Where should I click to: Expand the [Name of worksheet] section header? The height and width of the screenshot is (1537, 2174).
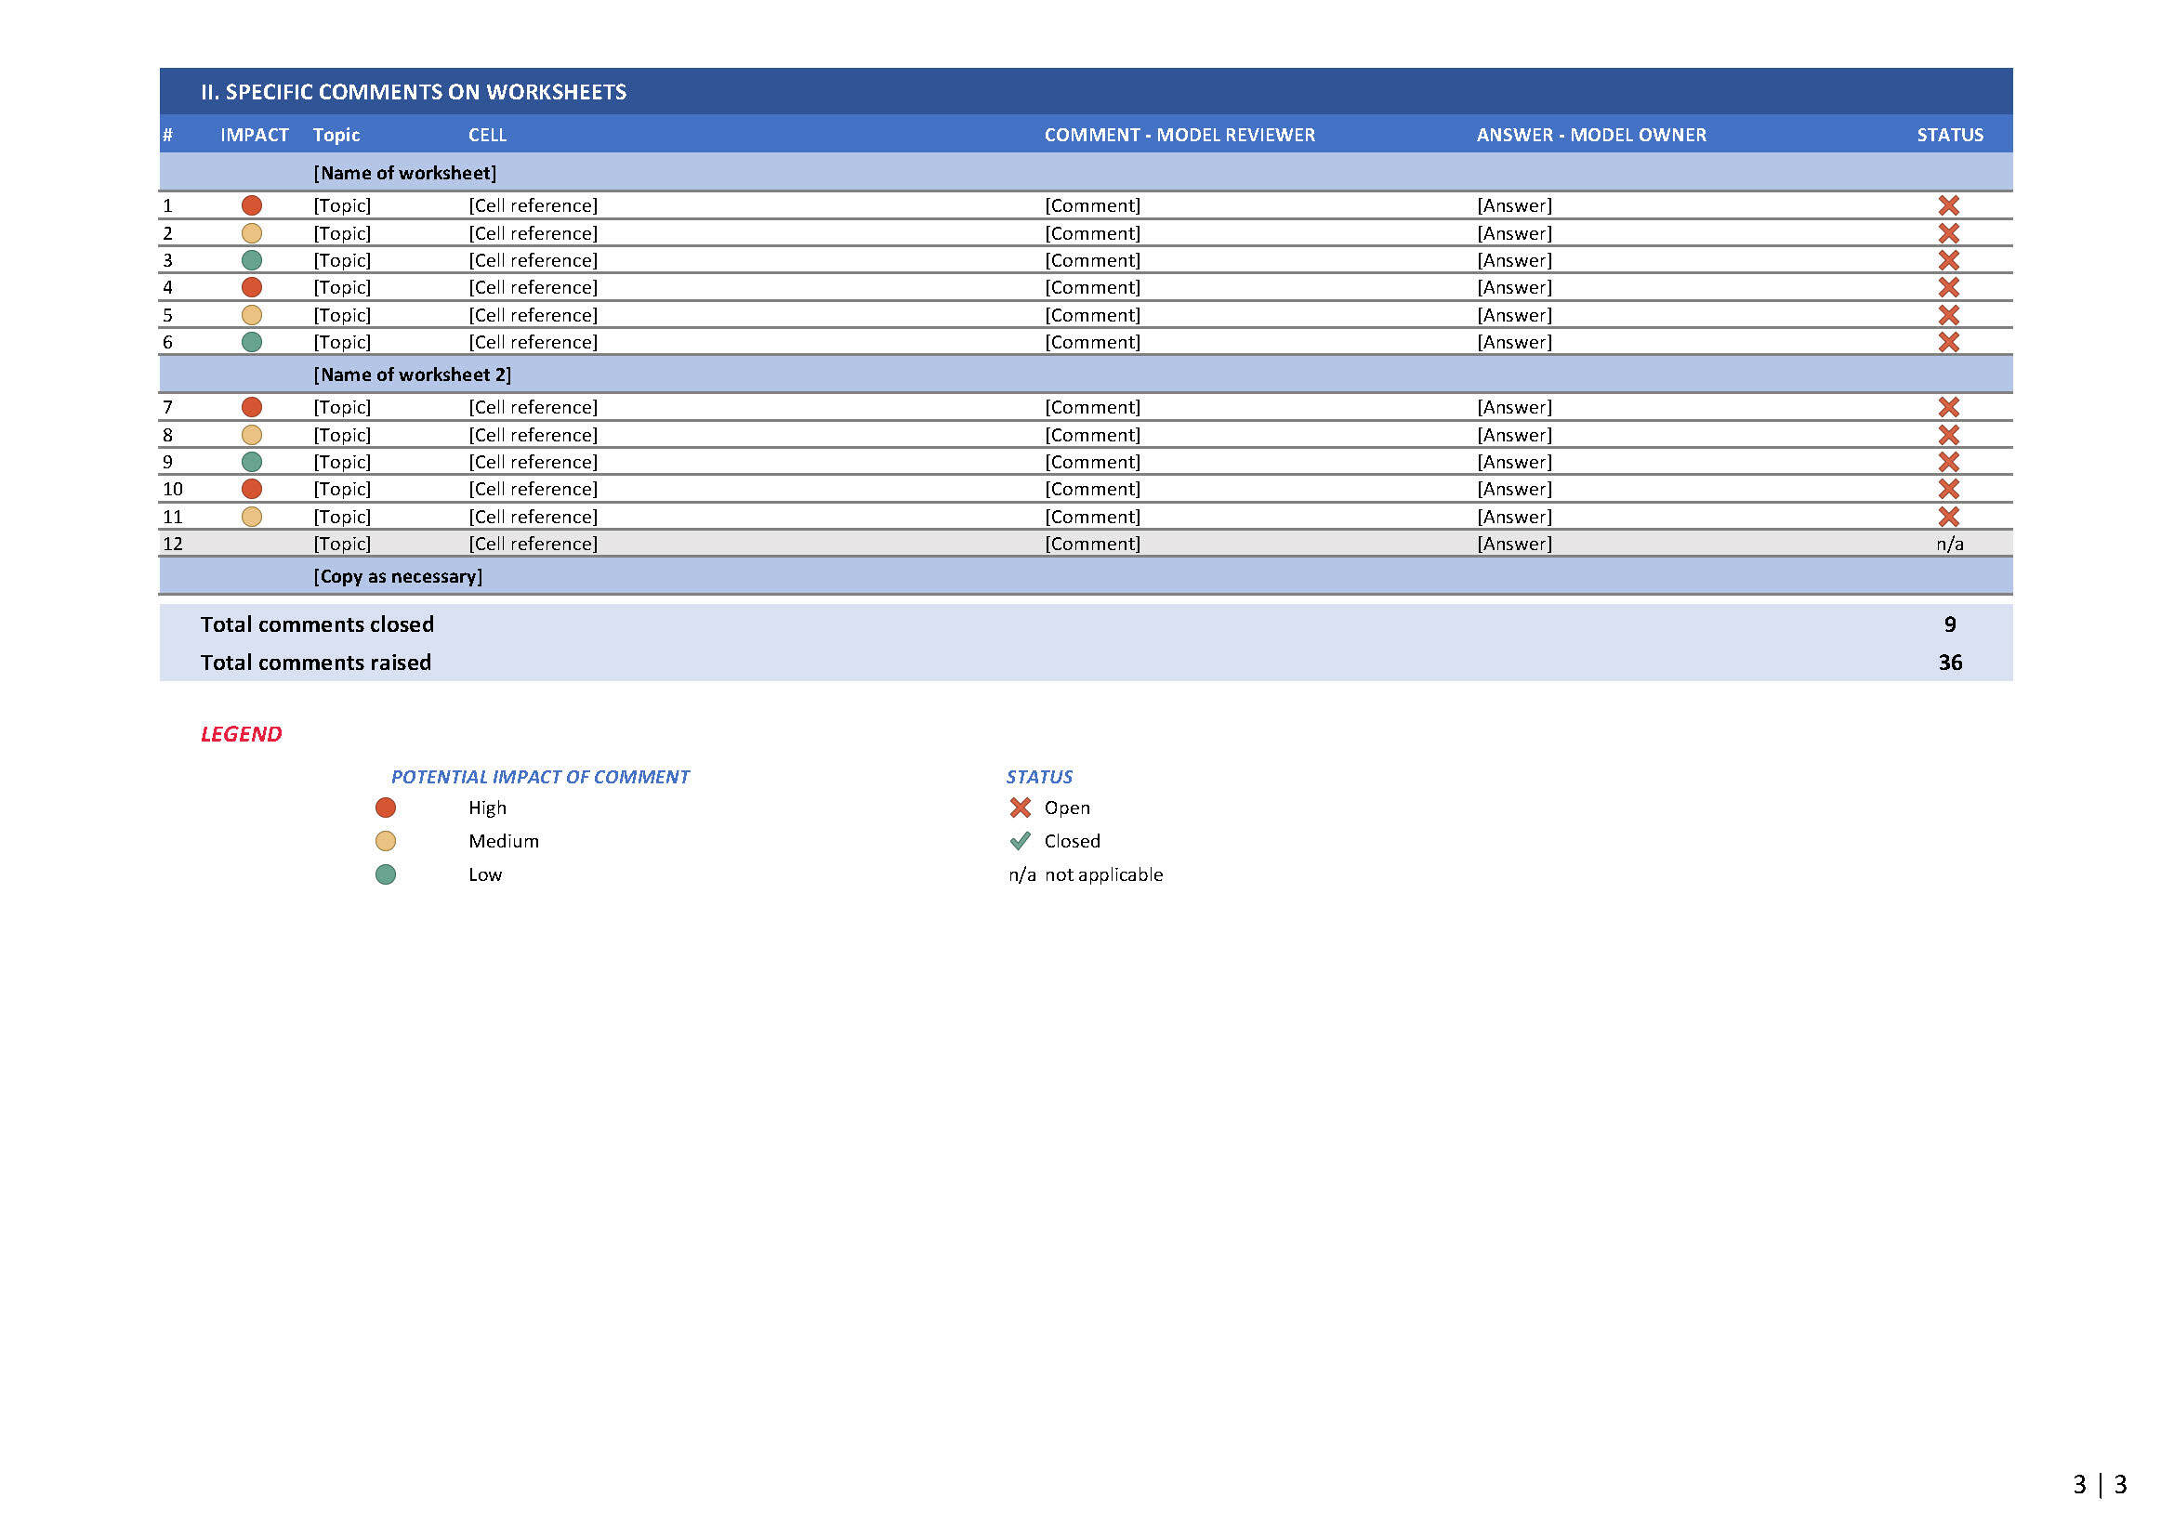pyautogui.click(x=404, y=173)
